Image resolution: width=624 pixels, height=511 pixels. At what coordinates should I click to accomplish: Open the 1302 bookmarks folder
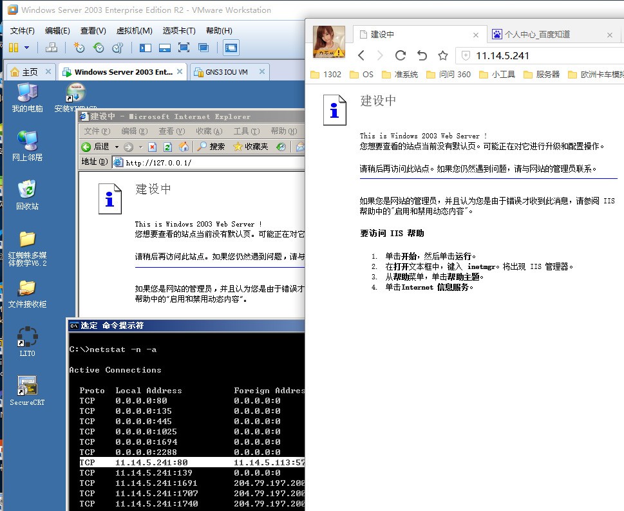click(x=326, y=75)
